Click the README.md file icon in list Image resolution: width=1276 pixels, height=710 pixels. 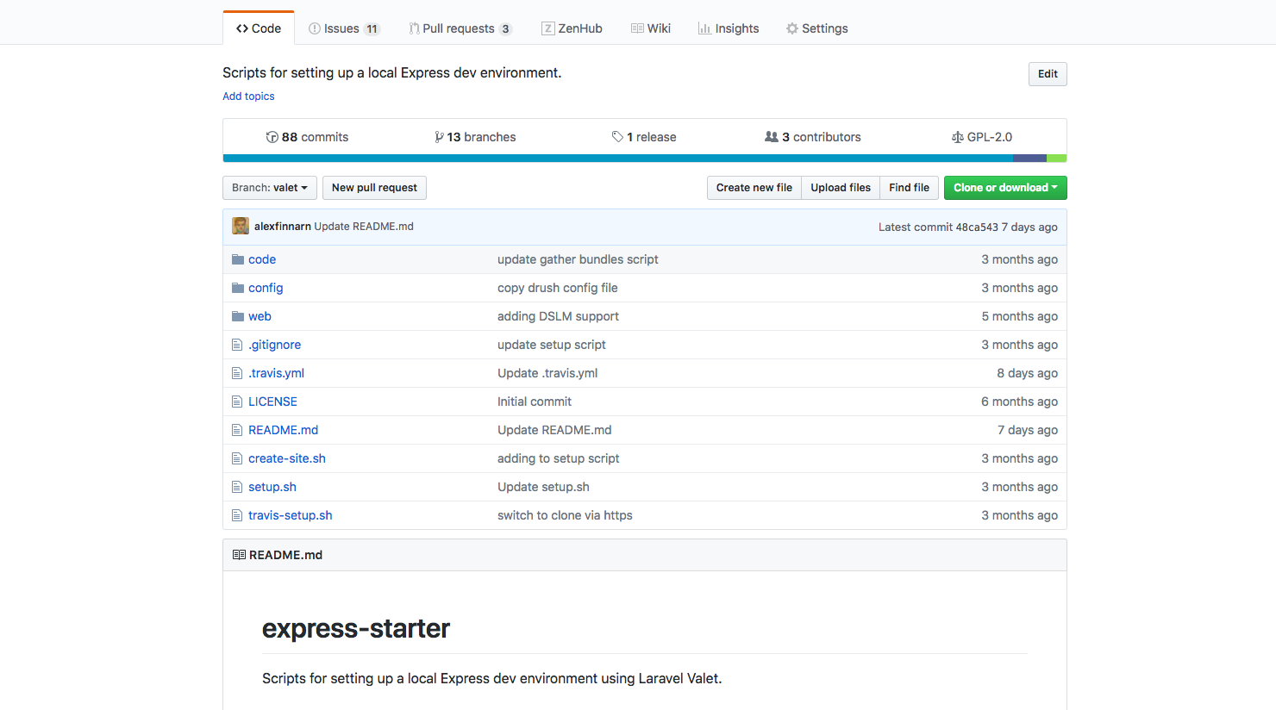pos(237,430)
